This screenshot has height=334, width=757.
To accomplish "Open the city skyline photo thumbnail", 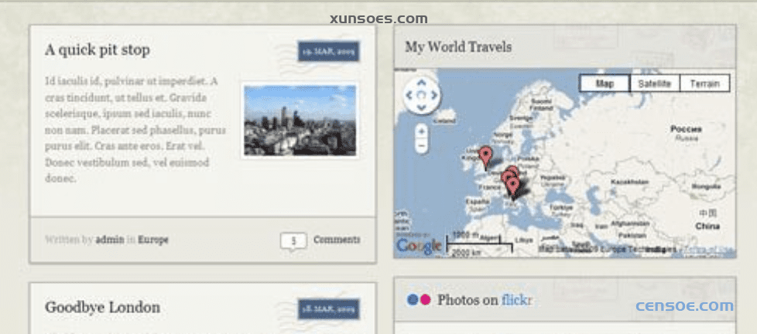I will (300, 120).
